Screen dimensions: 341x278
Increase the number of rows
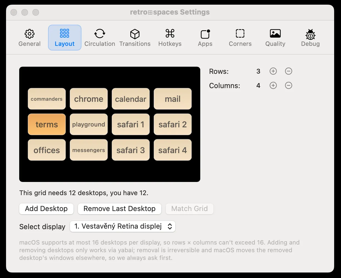273,71
